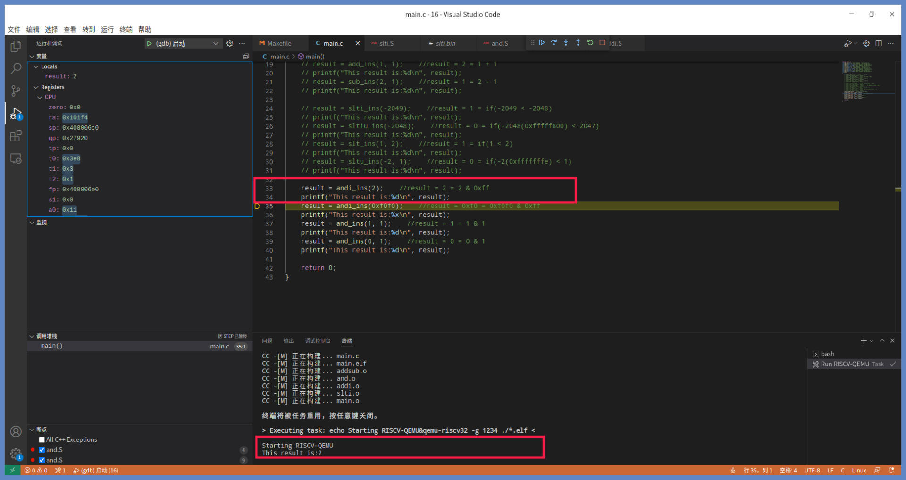The width and height of the screenshot is (906, 480).
Task: Switch to the Makefile editor tab
Action: click(x=279, y=43)
